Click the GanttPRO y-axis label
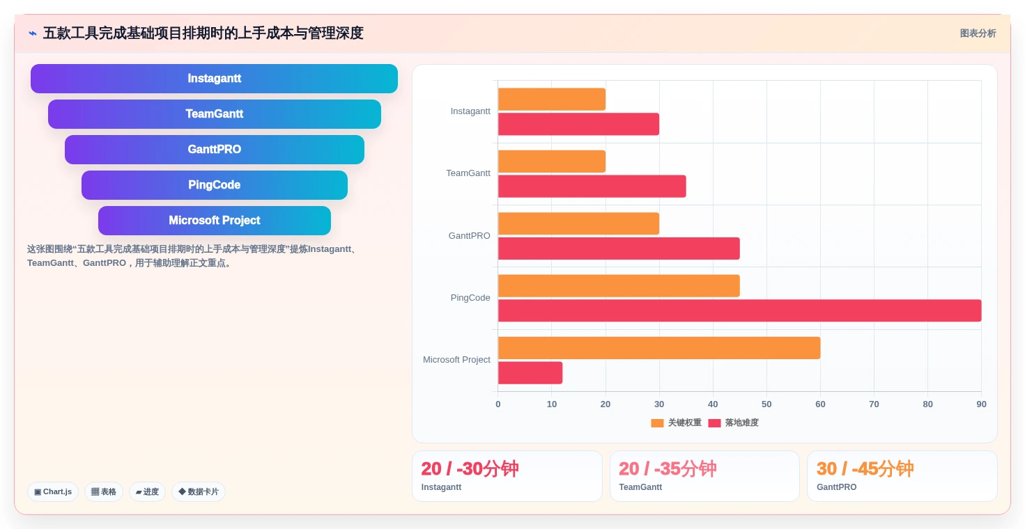The width and height of the screenshot is (1025, 529). 470,236
